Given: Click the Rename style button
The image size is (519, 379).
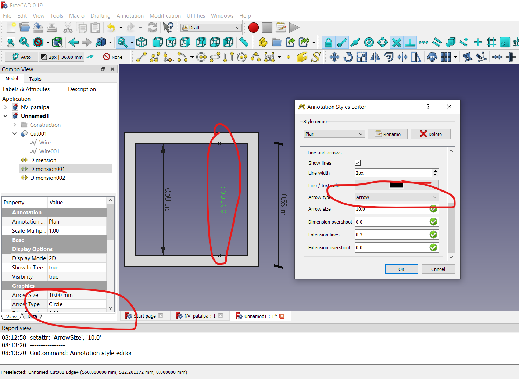Looking at the screenshot, I should (387, 134).
